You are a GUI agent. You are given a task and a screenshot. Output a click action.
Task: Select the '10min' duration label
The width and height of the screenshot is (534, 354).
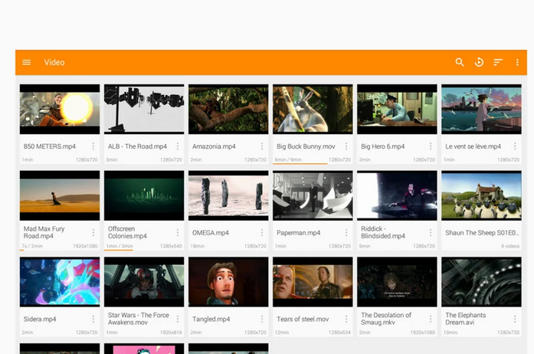pos(450,333)
